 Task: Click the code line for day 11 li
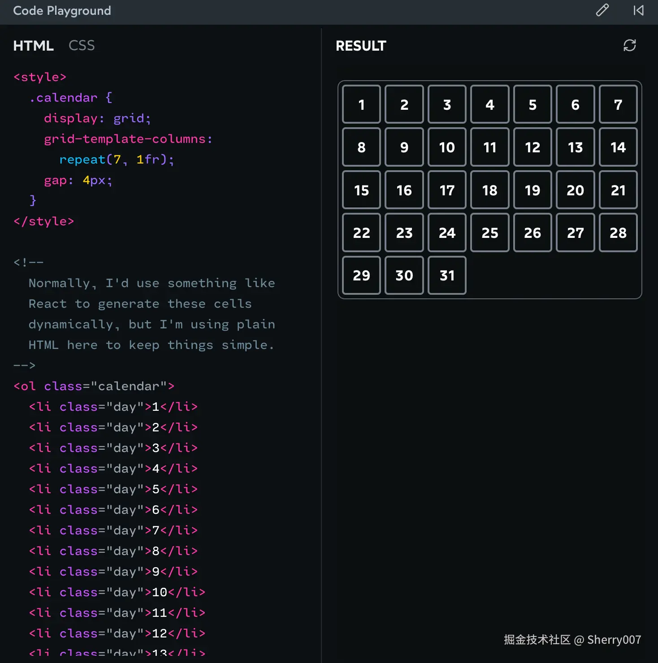tap(117, 613)
